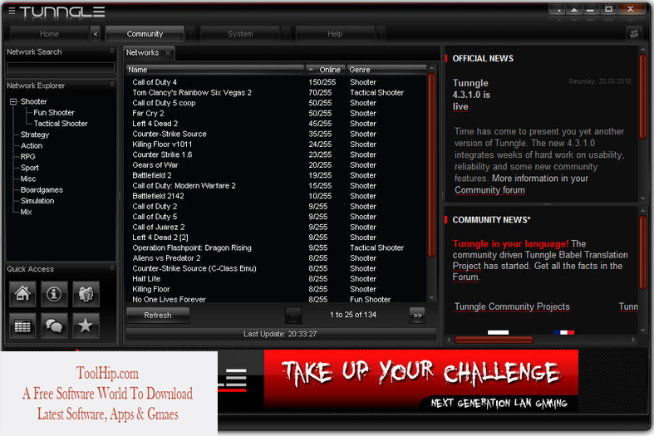The image size is (654, 436).
Task: Select Simulation category
Action: click(x=37, y=200)
